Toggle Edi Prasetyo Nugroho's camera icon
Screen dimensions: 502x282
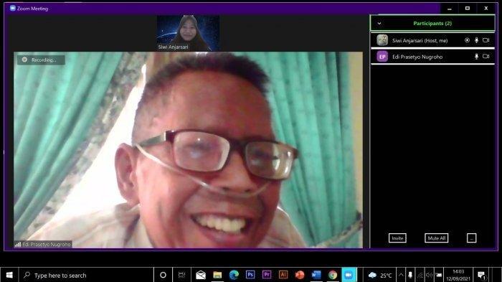(486, 57)
